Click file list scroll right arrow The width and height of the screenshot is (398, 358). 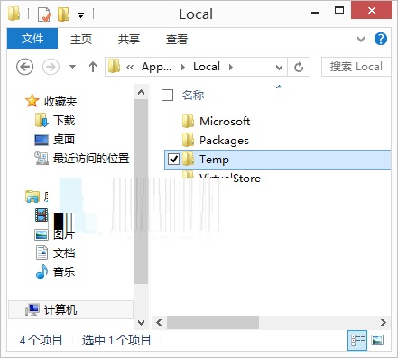[384, 323]
